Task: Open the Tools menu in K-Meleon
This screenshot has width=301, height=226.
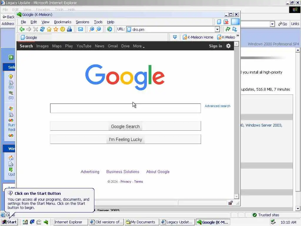Action: pyautogui.click(x=98, y=22)
